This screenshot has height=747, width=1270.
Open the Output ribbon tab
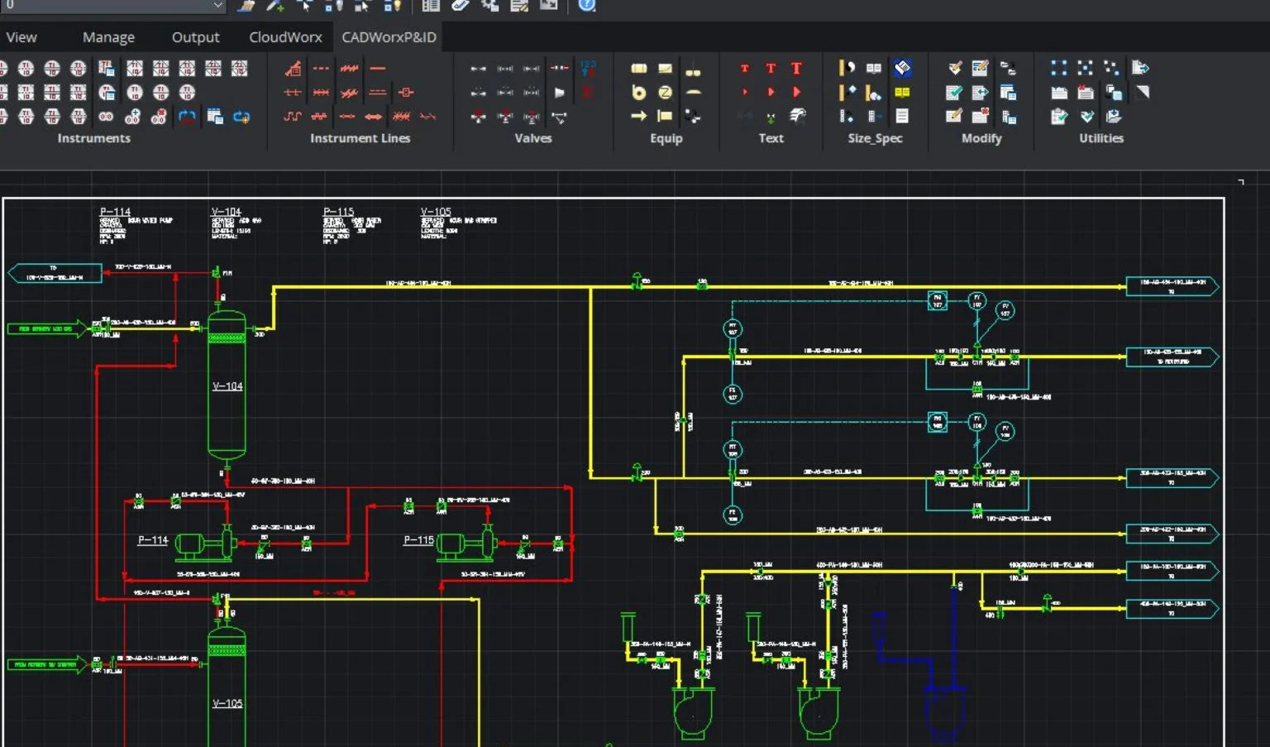(195, 37)
